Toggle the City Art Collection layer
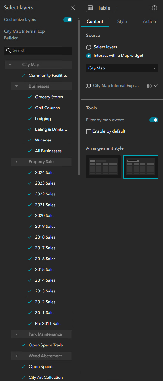The width and height of the screenshot is (163, 381). click(23, 378)
